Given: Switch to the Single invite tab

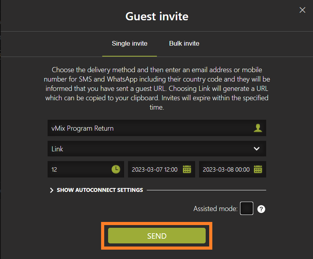Looking at the screenshot, I should click(x=130, y=44).
